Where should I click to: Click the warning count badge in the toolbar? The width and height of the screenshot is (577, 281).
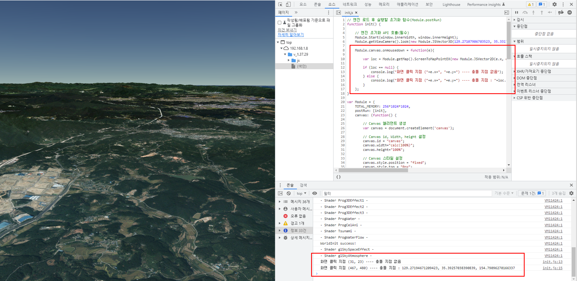[531, 4]
